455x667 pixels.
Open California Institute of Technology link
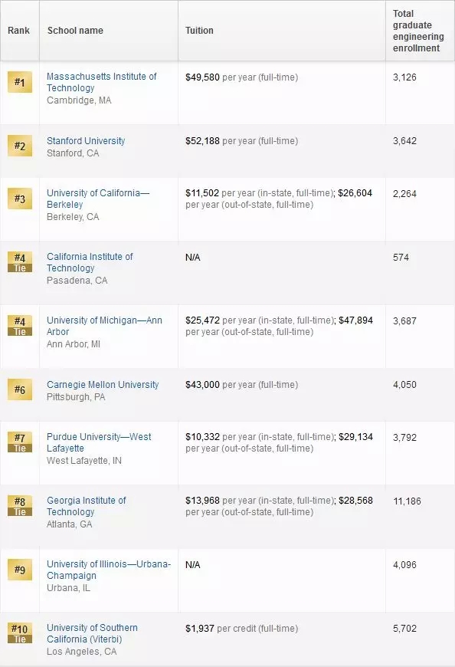click(90, 262)
